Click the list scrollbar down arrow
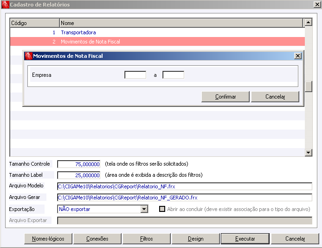Image resolution: width=322 pixels, height=248 pixels. (x=308, y=152)
